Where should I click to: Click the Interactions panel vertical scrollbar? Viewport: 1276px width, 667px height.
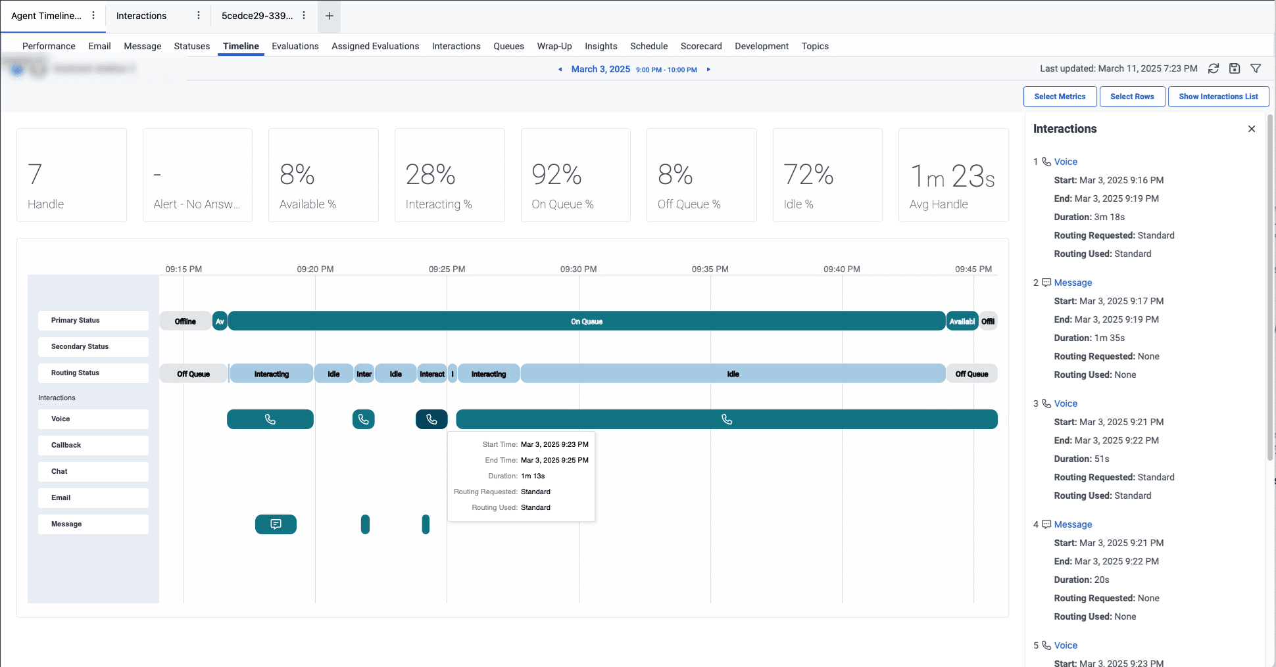pos(1270,289)
